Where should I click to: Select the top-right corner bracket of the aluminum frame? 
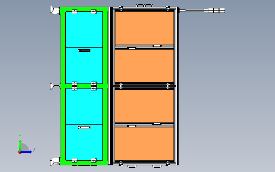click(168, 9)
